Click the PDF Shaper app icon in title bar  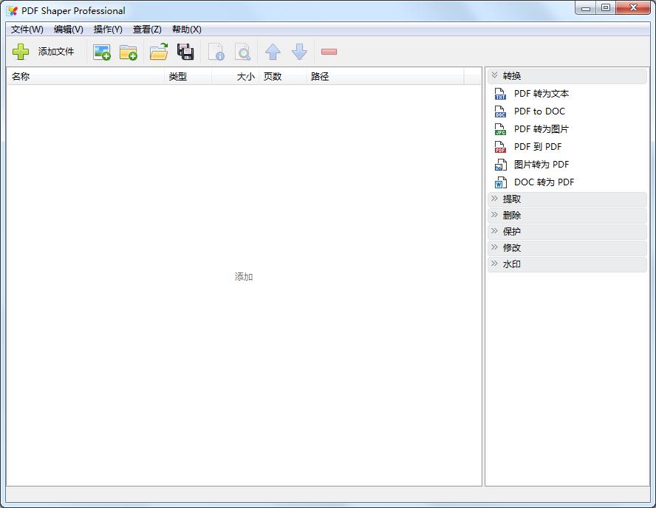tap(12, 11)
